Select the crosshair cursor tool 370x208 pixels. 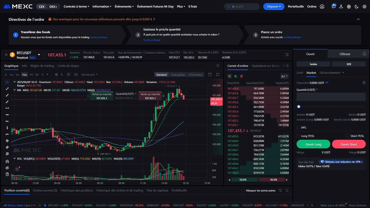pos(7,82)
